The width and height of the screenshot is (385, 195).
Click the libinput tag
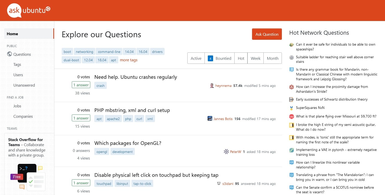coord(122,184)
